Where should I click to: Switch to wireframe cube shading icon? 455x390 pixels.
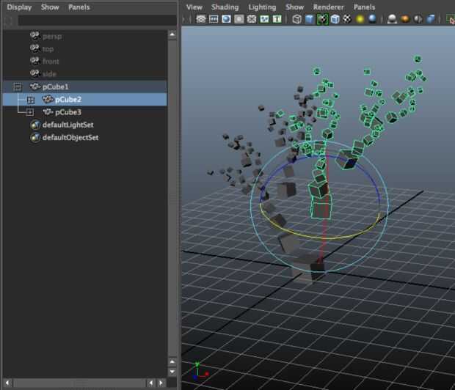(296, 19)
